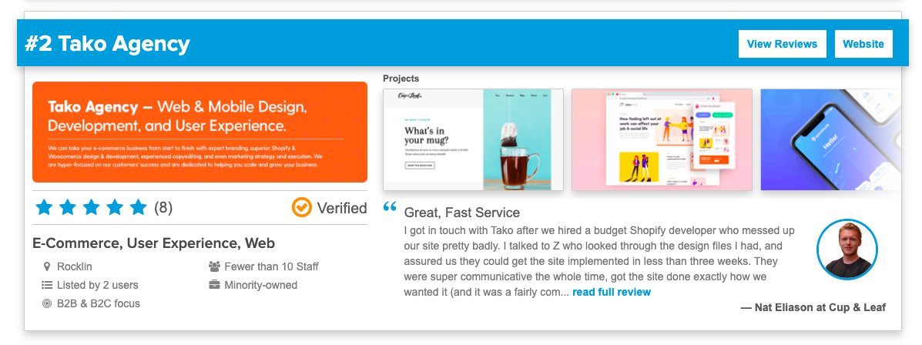Click the (8) review count
The width and height of the screenshot is (922, 345).
pyautogui.click(x=163, y=208)
